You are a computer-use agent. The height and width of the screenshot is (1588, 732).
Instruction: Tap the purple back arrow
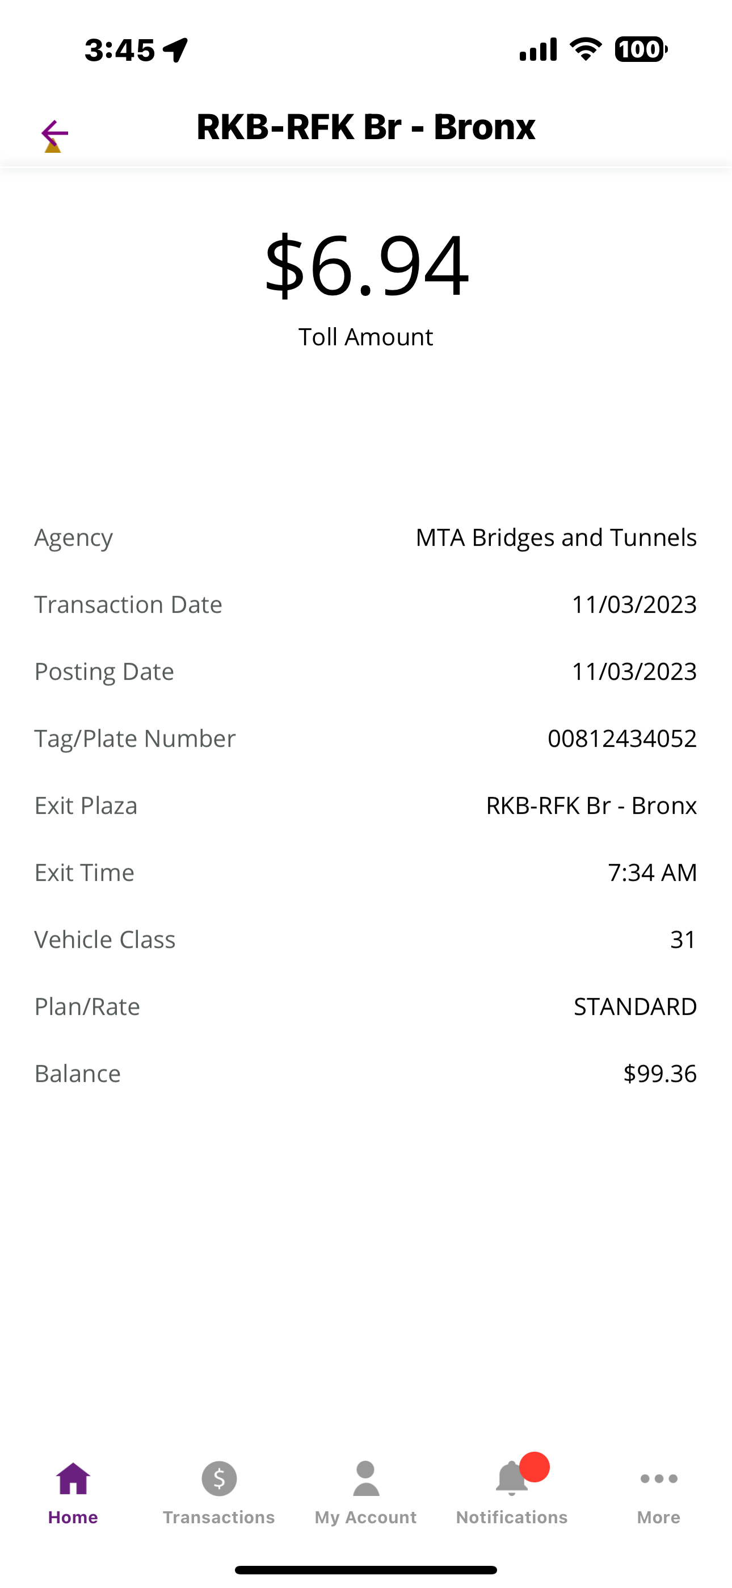coord(54,133)
